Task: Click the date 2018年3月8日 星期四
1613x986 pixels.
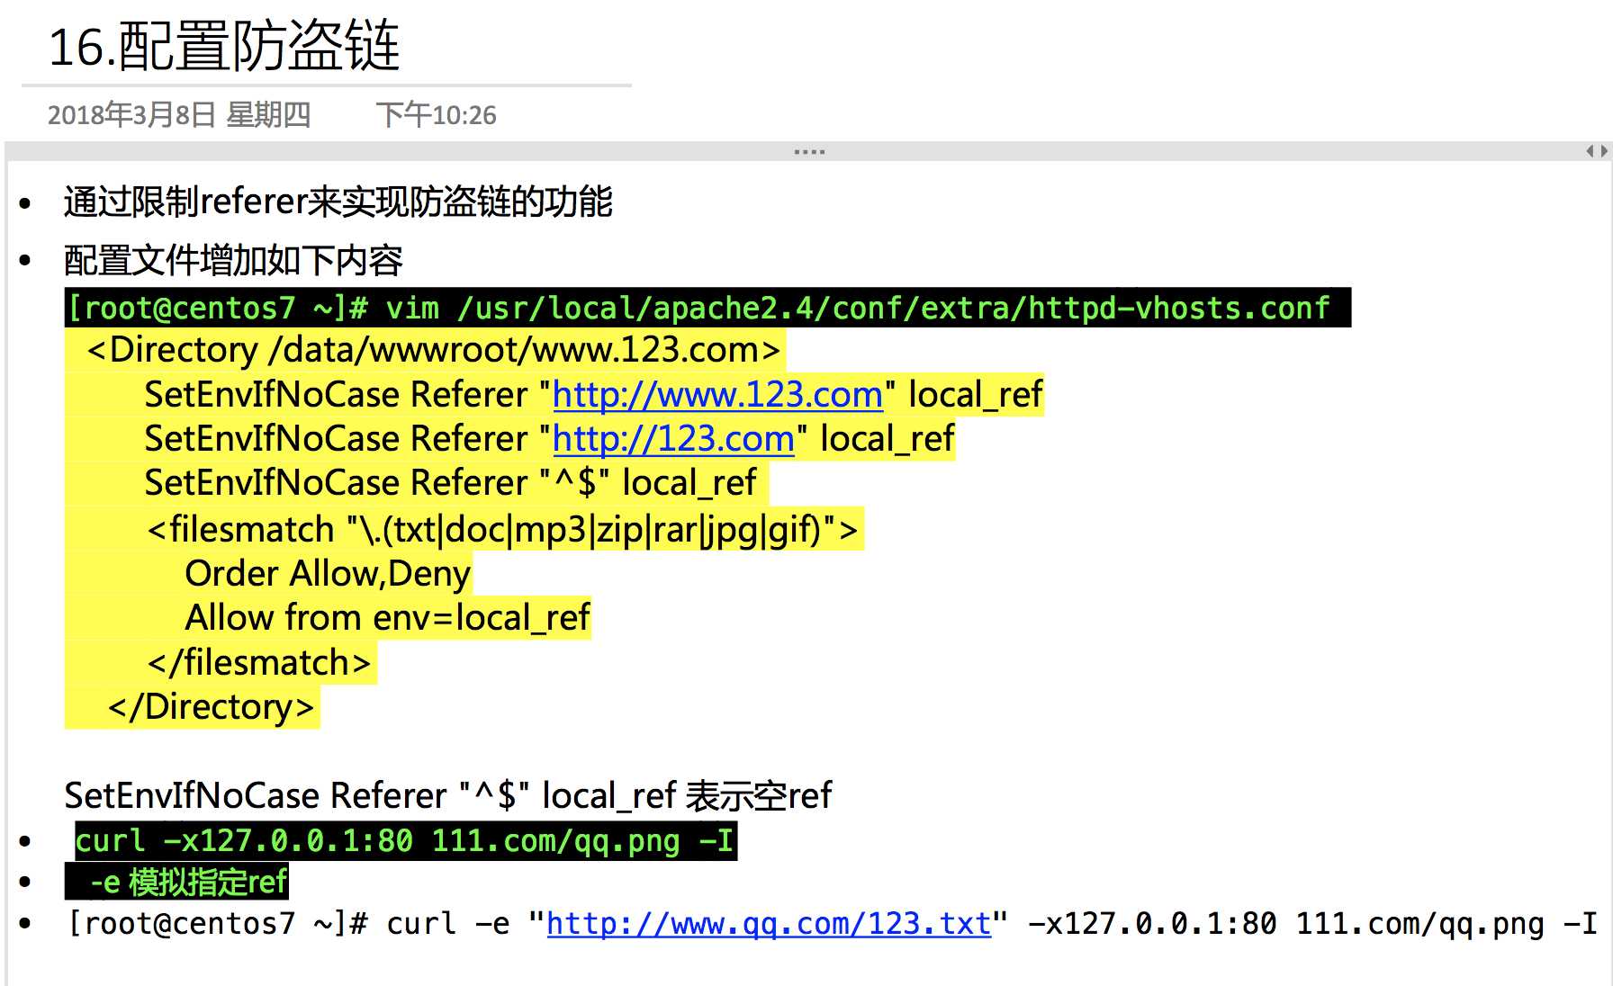Action: point(179,115)
